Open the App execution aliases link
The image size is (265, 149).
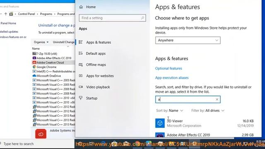(x=172, y=78)
